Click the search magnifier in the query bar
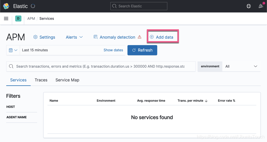This screenshot has height=142, width=267. (x=11, y=66)
